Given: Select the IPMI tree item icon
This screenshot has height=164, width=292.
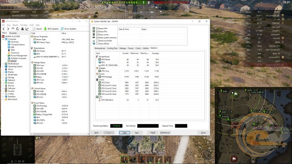Looking at the screenshot, I should pyautogui.click(x=9, y=50).
